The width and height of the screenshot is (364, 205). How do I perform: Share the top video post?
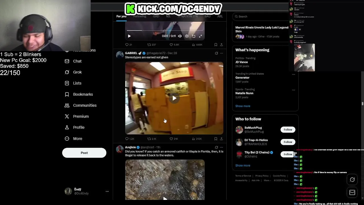222,45
